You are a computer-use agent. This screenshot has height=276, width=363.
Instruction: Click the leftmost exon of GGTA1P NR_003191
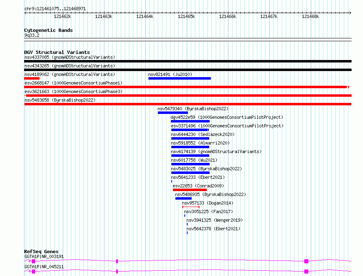33,261
